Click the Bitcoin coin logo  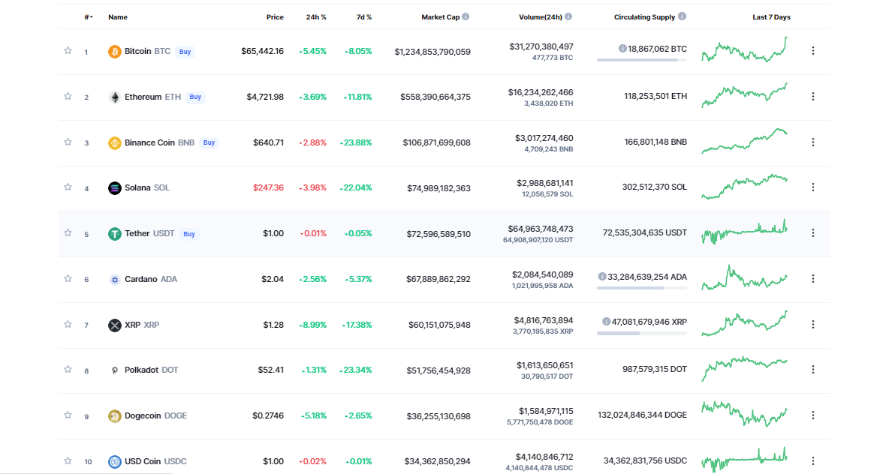pyautogui.click(x=114, y=52)
